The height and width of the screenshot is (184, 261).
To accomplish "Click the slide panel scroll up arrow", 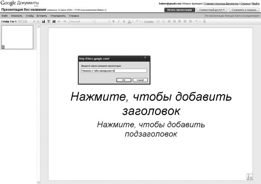I will [x=38, y=26].
